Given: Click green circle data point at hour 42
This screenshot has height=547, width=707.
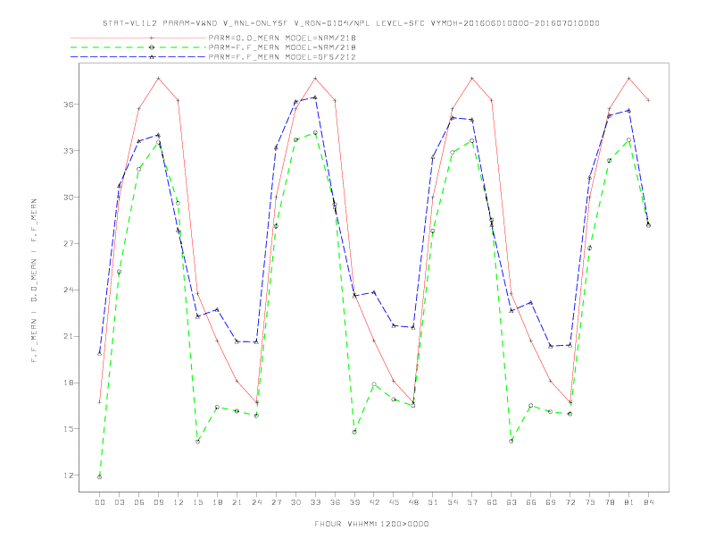Looking at the screenshot, I should (374, 384).
